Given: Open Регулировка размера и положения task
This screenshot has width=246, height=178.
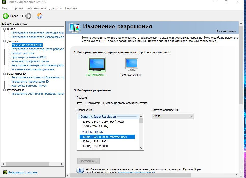Looking at the screenshot, I should (x=37, y=65).
